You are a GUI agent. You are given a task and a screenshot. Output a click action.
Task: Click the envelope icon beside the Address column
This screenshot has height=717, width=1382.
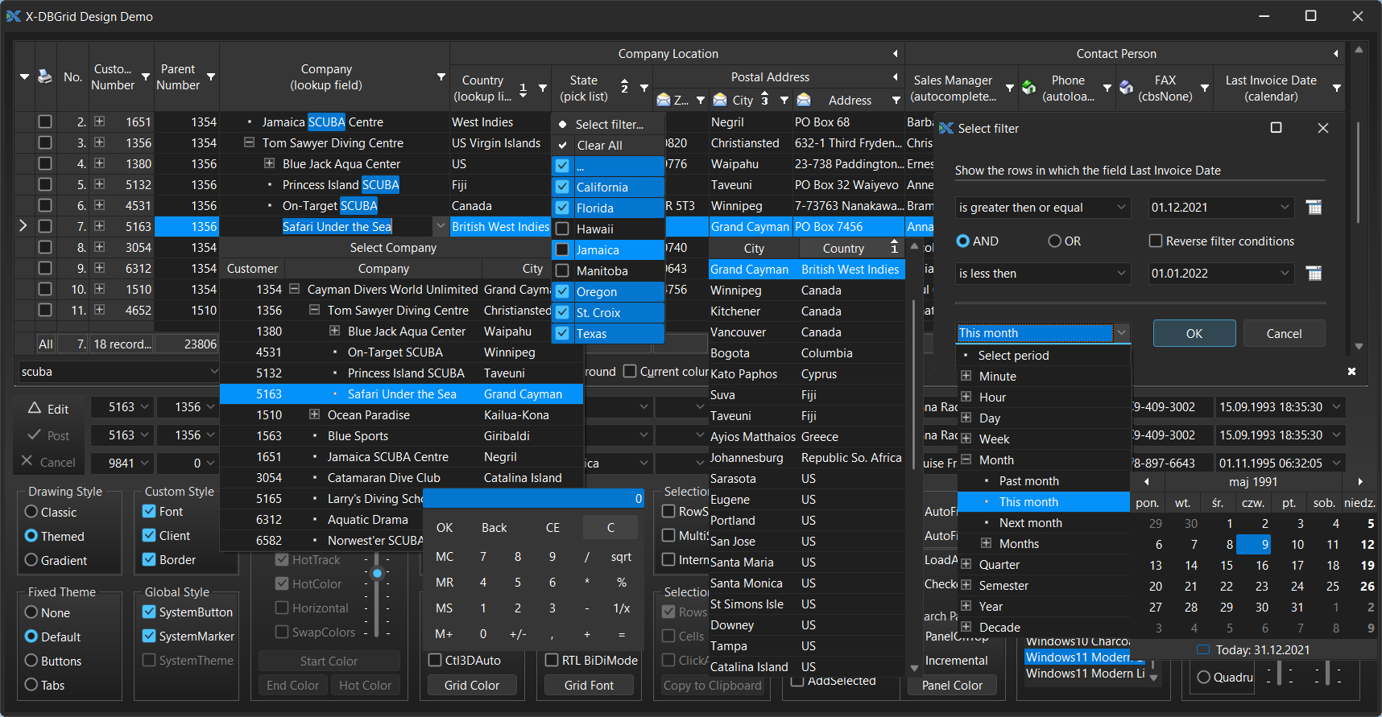[804, 100]
